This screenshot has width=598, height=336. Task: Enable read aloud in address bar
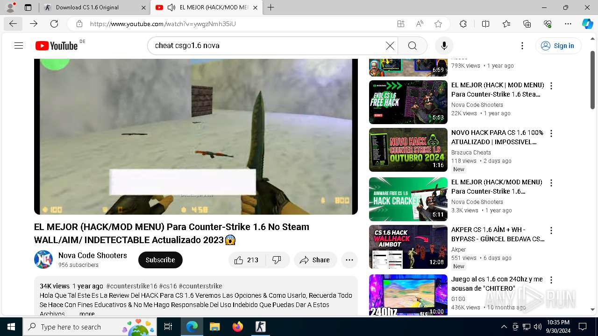(420, 24)
